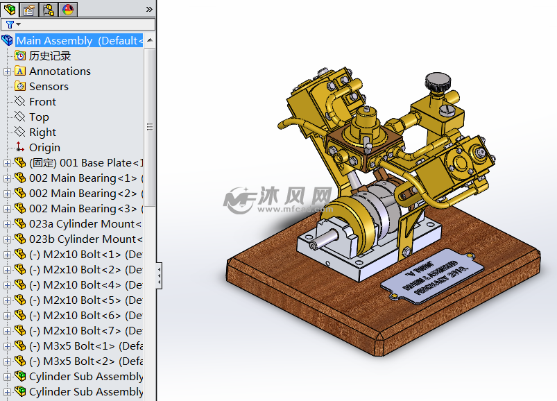
Task: Expand the Annotations node
Action: tap(6, 71)
